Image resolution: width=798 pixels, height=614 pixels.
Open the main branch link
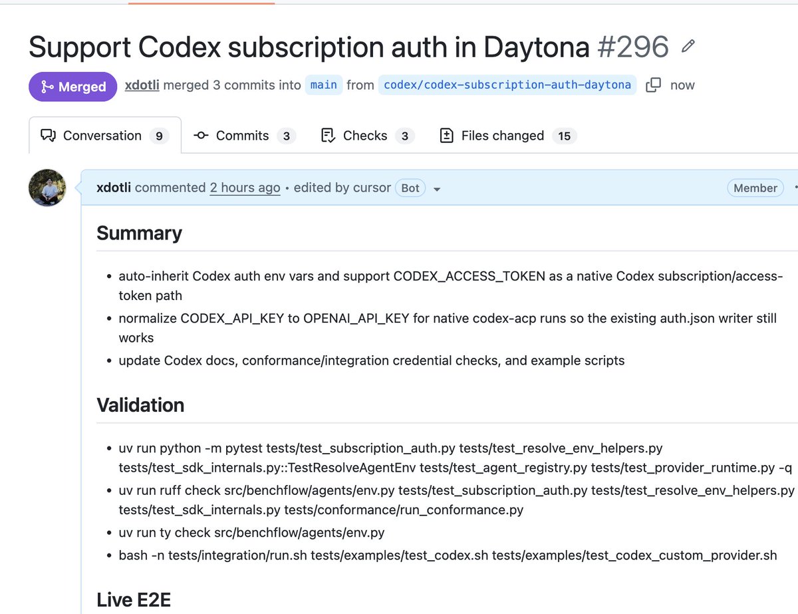[x=324, y=85]
